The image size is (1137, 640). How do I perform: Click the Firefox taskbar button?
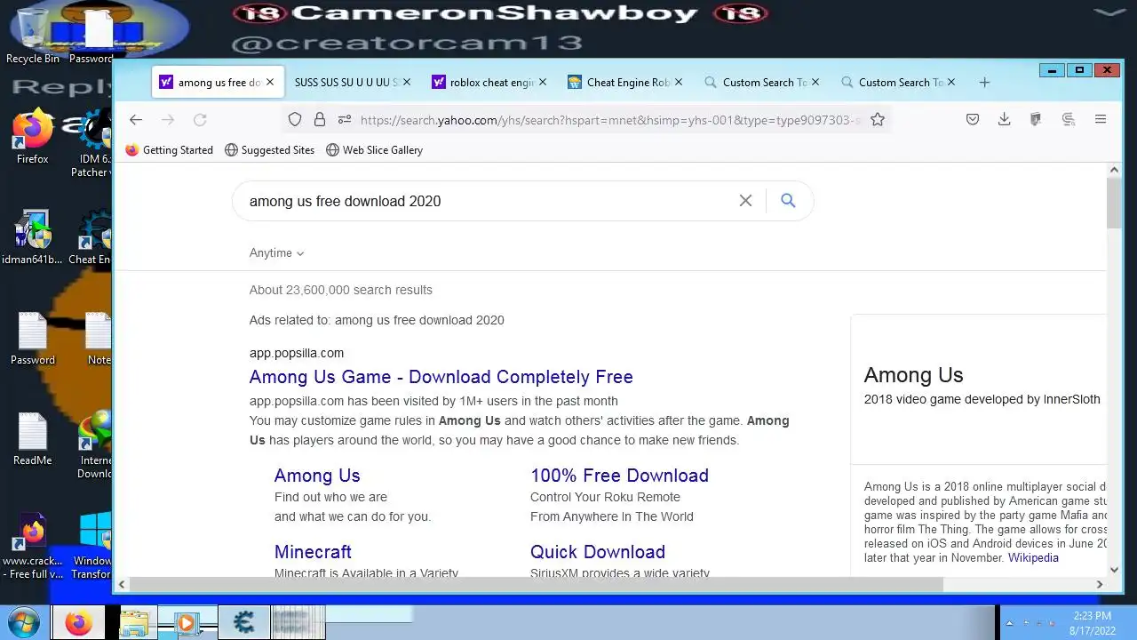78,622
